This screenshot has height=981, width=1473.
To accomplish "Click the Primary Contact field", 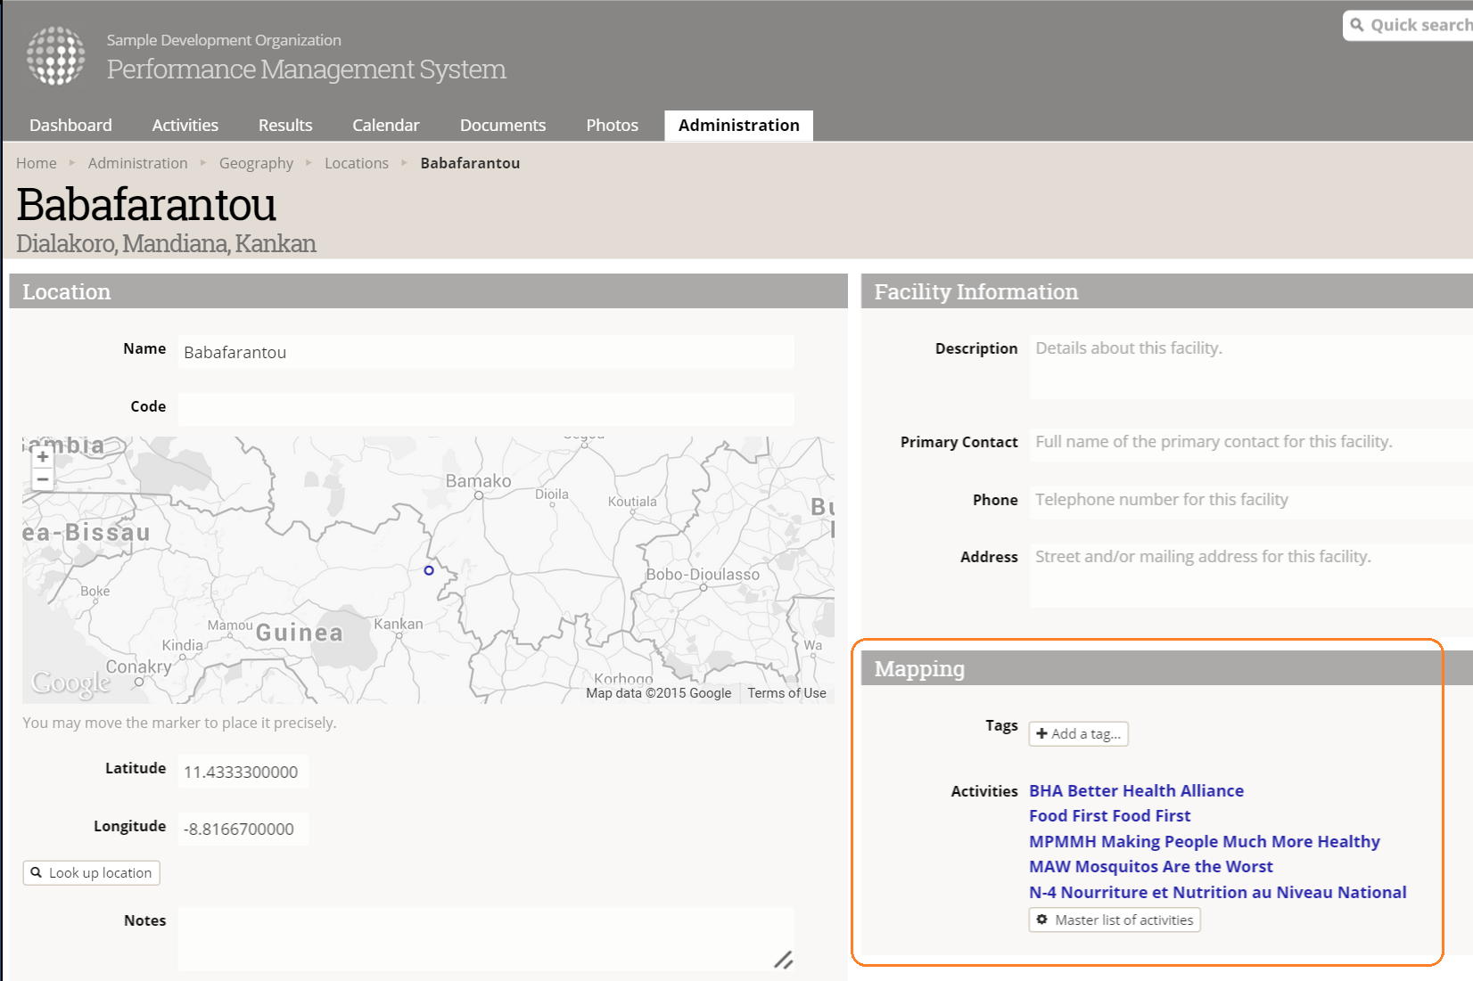I will (1251, 445).
